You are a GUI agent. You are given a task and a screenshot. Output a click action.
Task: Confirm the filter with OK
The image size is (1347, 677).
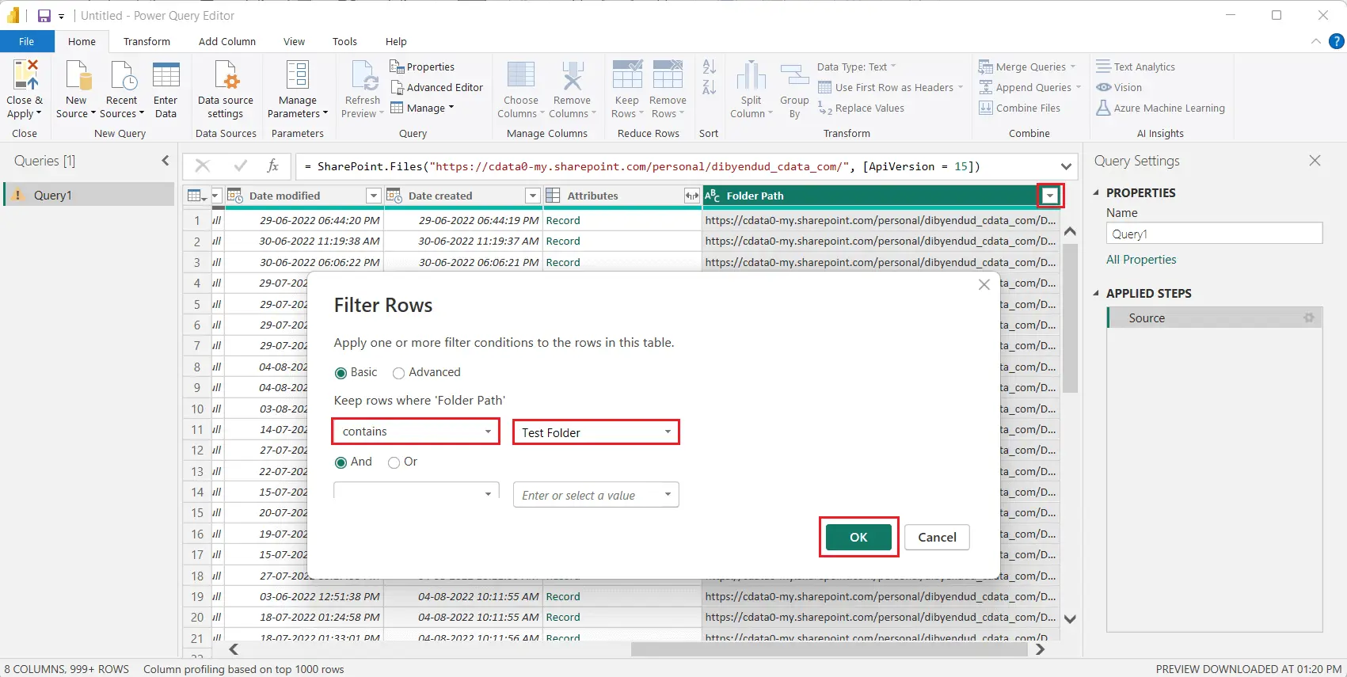858,537
